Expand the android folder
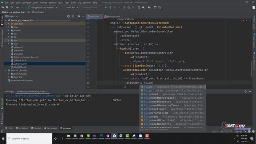Image resolution: width=256 pixels, height=144 pixels. [x=8, y=30]
